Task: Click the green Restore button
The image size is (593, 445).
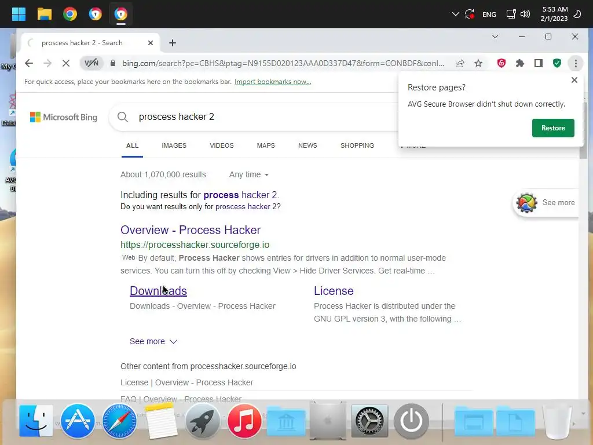Action: 553,128
